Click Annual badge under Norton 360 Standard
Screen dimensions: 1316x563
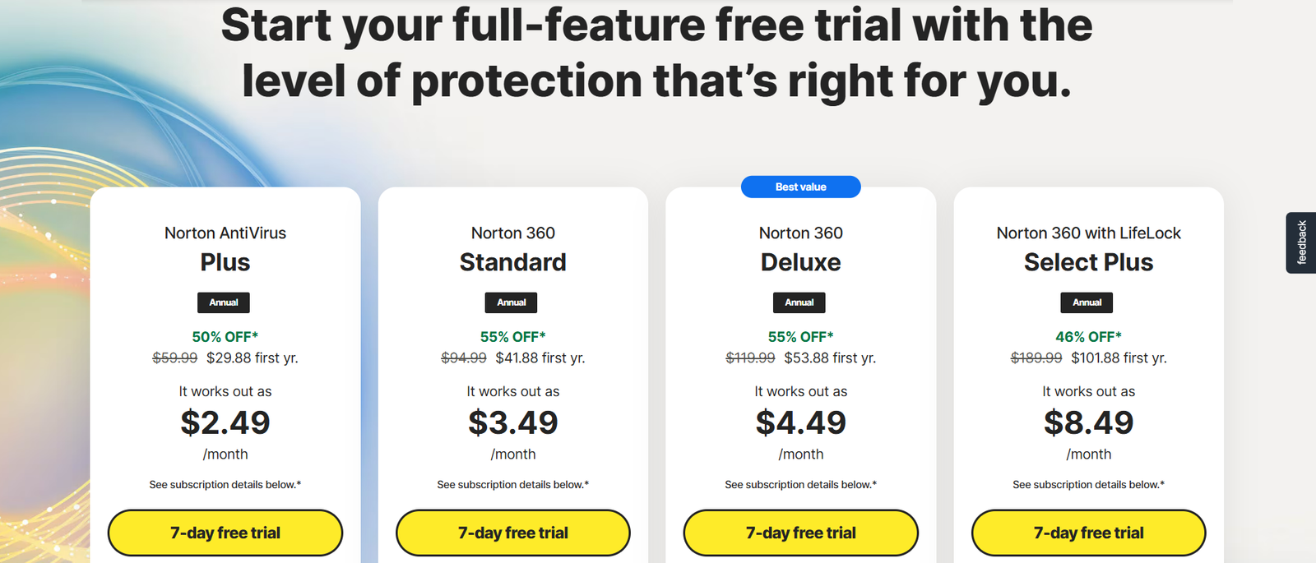point(512,302)
